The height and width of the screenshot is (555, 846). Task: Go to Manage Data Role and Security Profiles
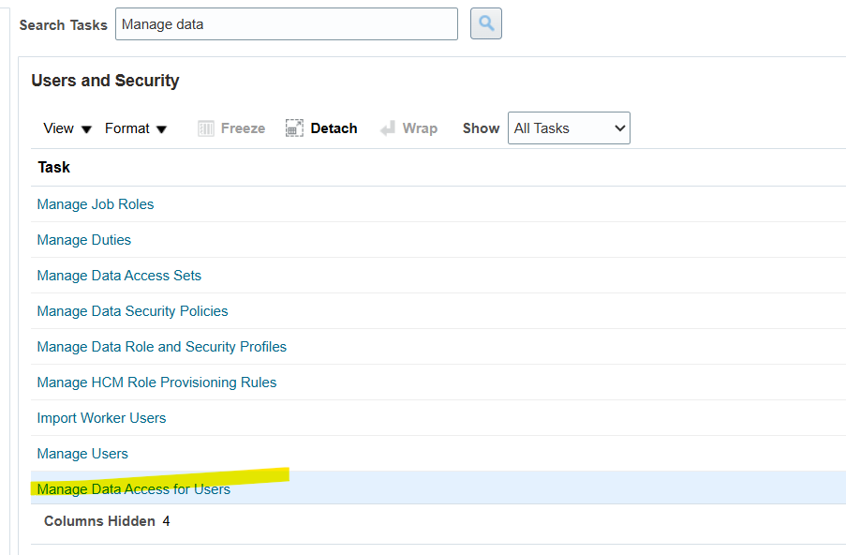[x=162, y=347]
